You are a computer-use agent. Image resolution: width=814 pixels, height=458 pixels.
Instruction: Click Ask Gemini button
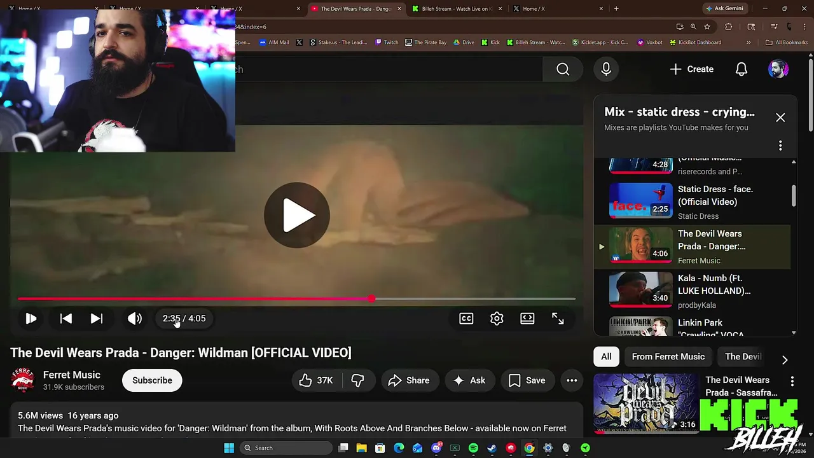click(724, 8)
